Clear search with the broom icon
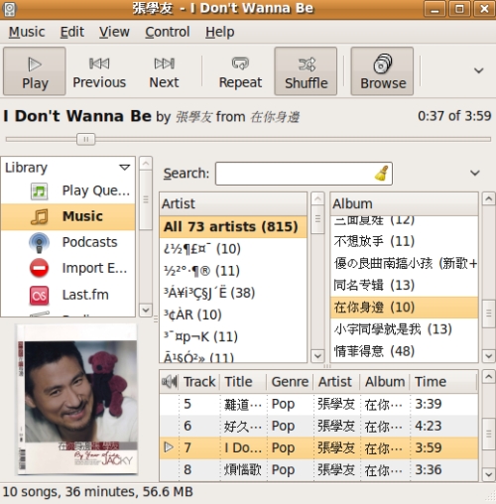Image resolution: width=496 pixels, height=504 pixels. point(382,173)
